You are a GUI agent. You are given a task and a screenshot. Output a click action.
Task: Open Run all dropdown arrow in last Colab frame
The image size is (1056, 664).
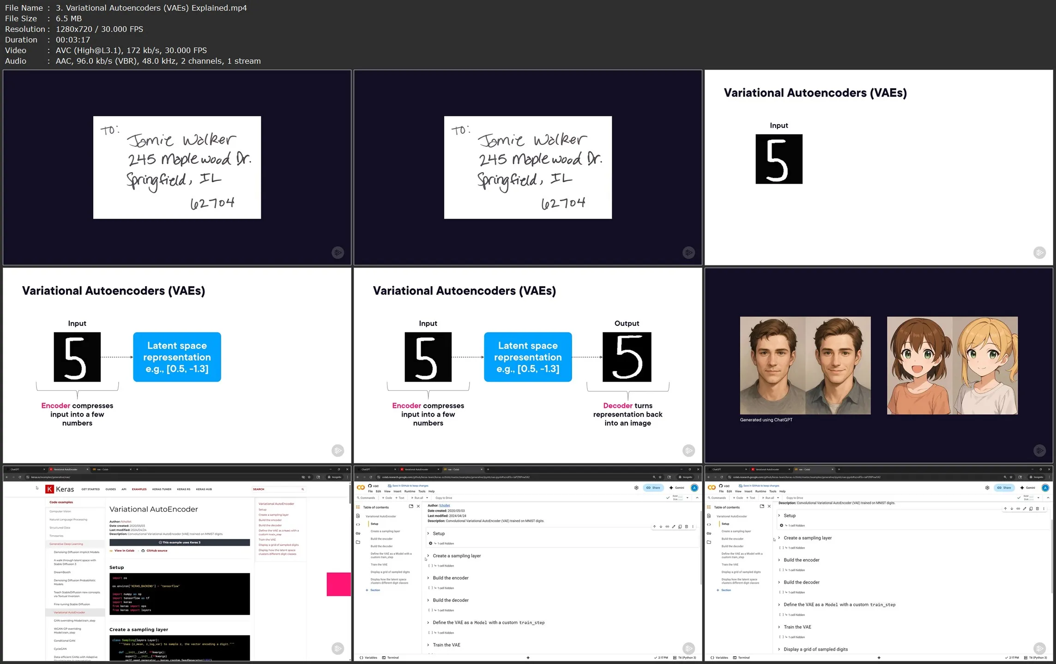pos(778,498)
